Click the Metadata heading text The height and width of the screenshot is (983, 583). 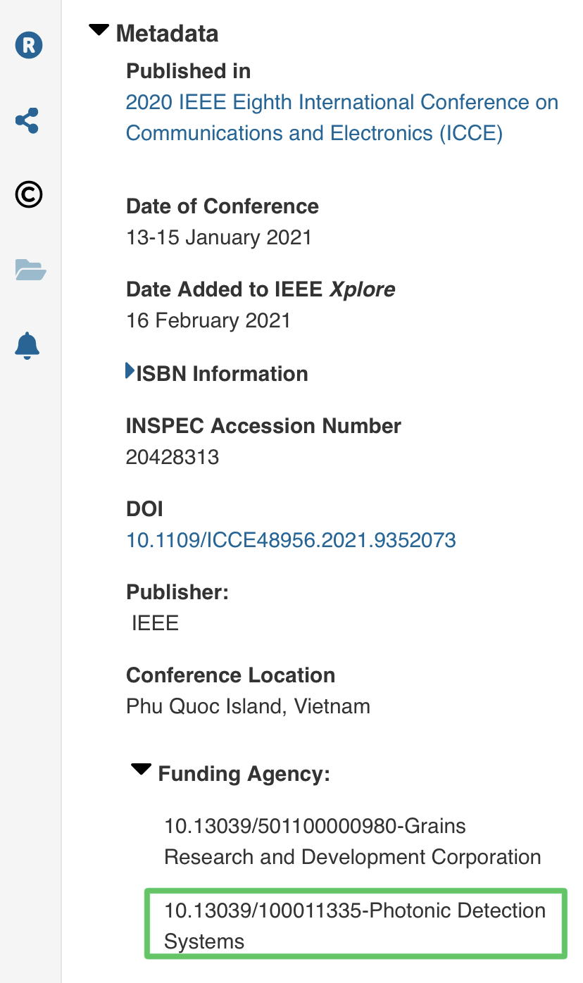coord(167,33)
